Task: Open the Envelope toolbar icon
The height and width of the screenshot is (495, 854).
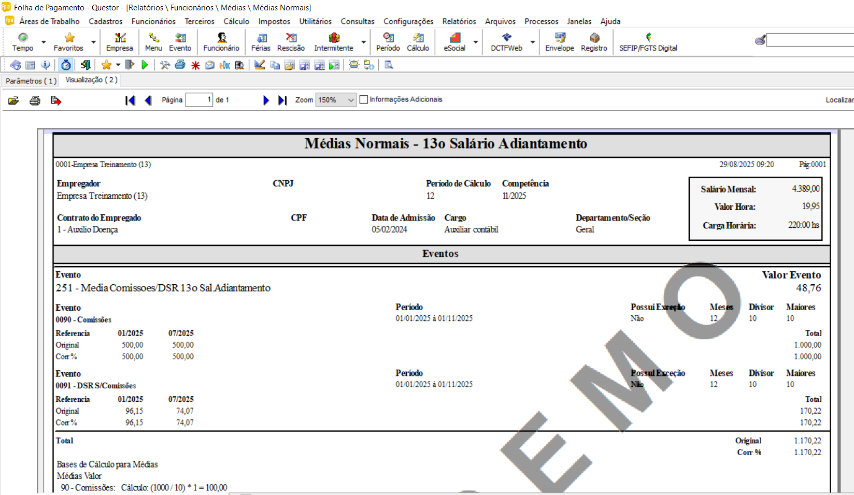Action: (560, 41)
